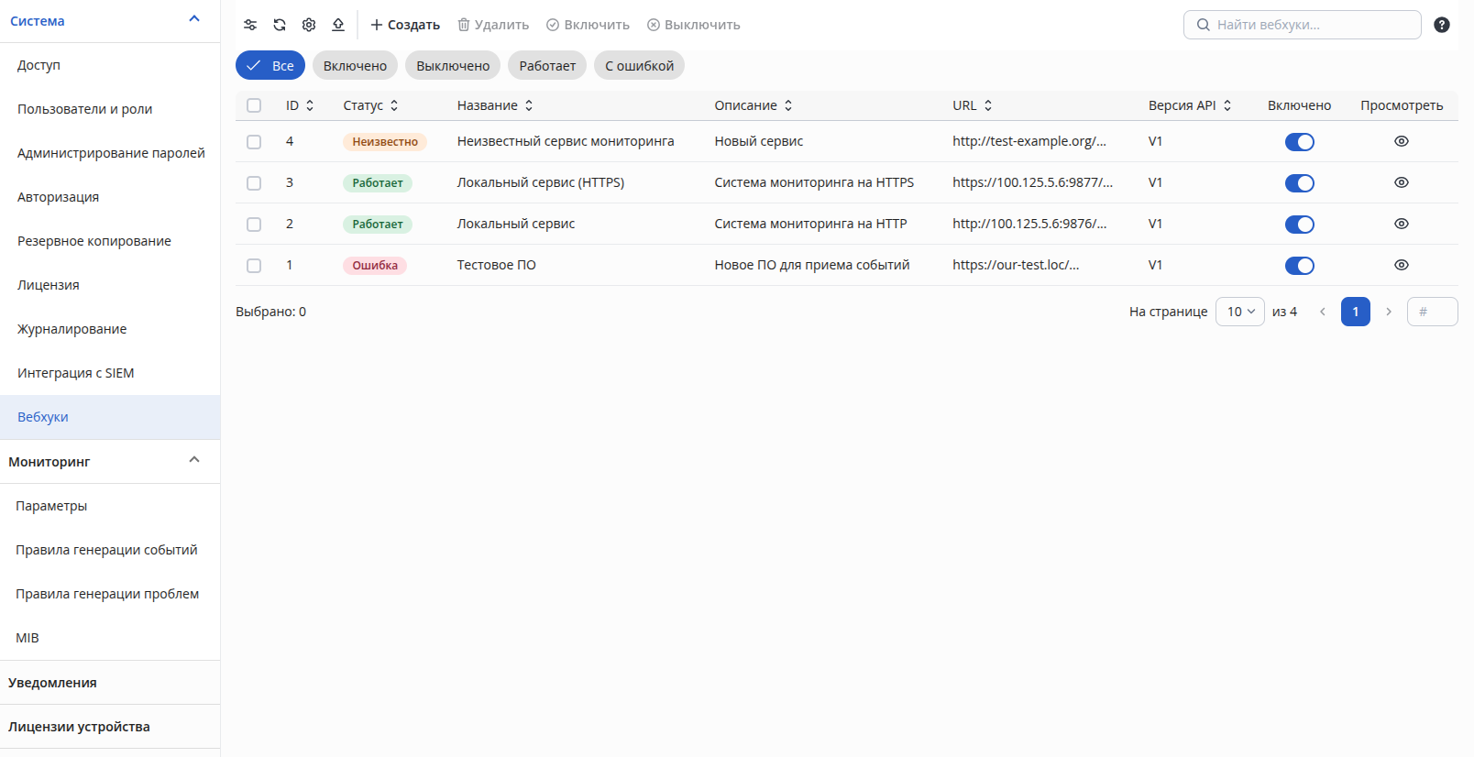Tick the checkbox for webhook ID 2

254,225
